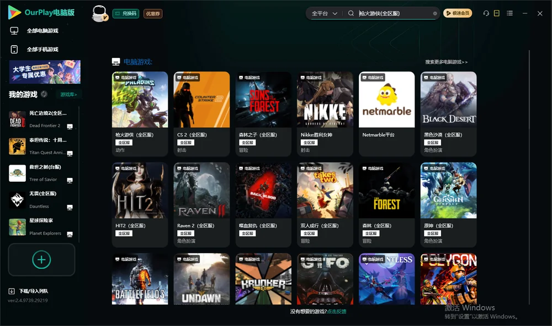Select 星球探险家 Planet Explorers in my games

[43, 227]
